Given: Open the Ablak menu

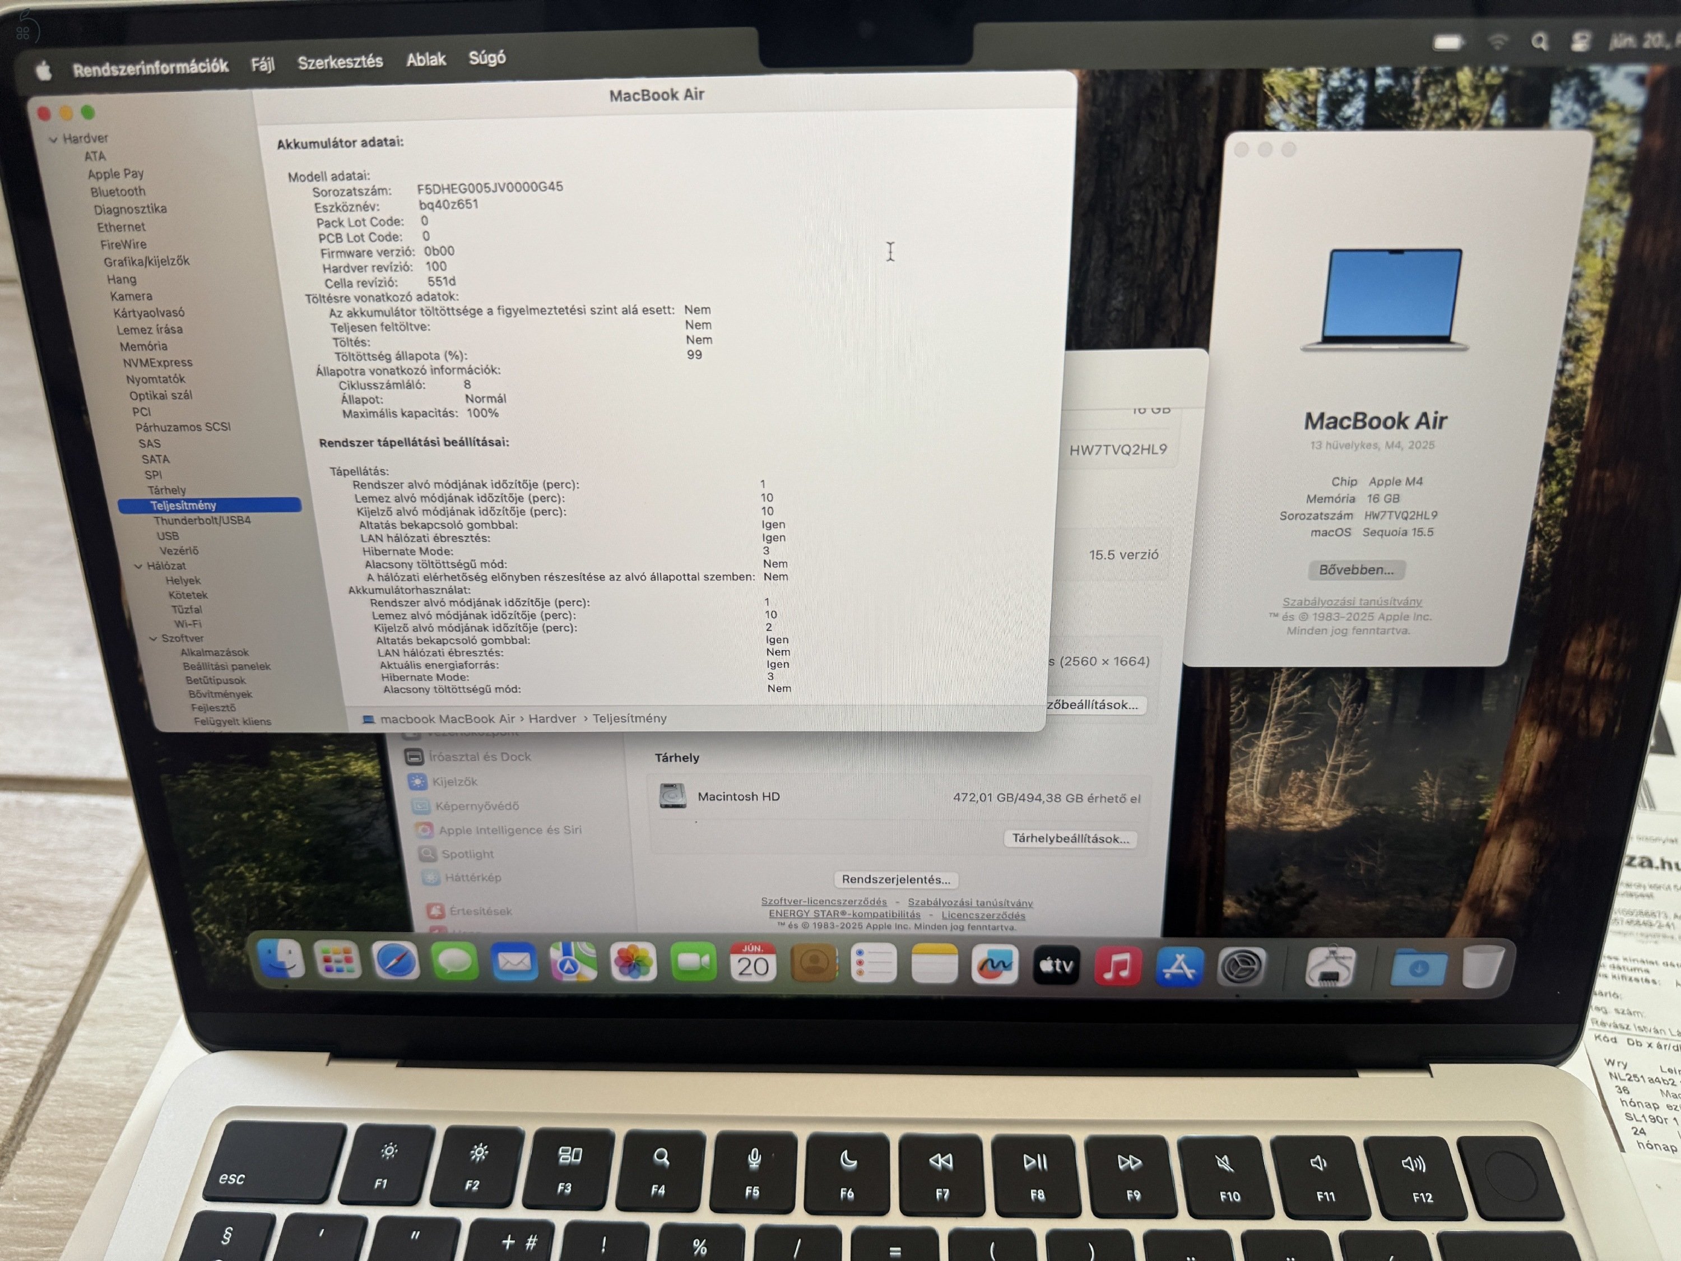Looking at the screenshot, I should coord(426,59).
